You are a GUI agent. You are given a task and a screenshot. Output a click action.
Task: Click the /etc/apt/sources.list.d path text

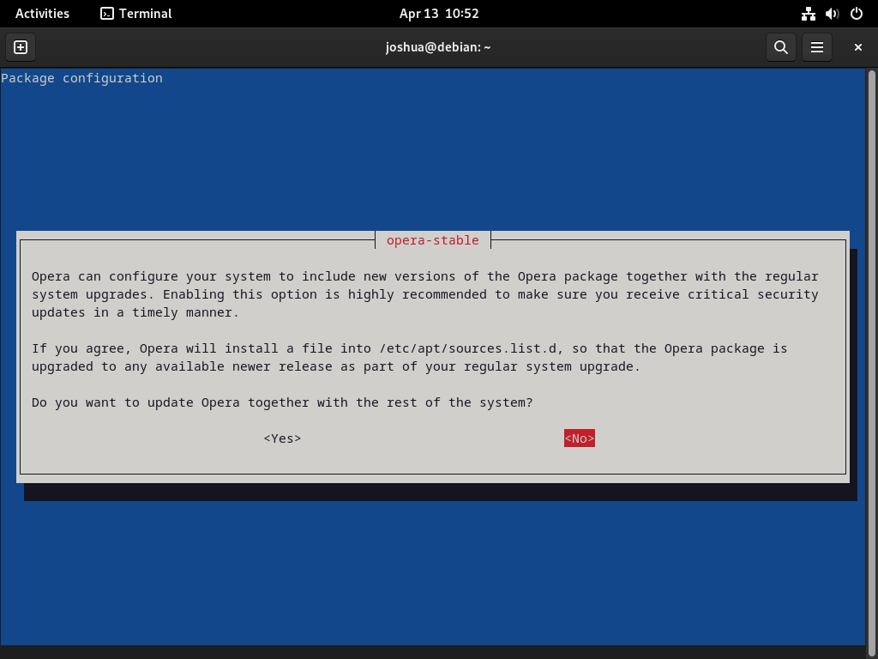click(468, 348)
